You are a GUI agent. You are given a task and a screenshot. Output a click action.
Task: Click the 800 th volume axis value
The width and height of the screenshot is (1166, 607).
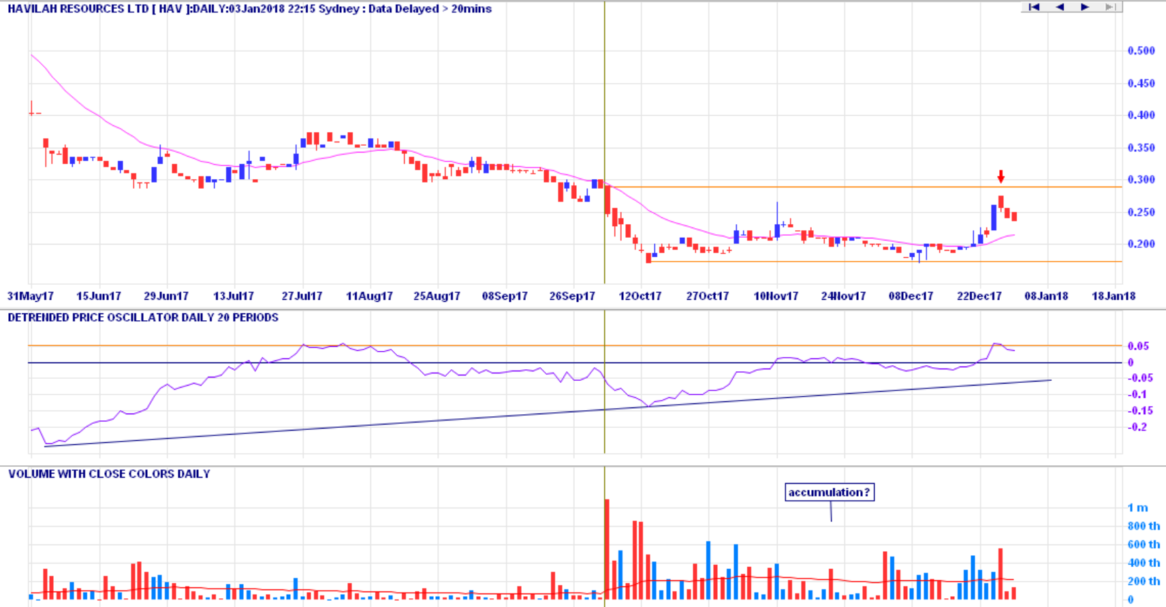[x=1144, y=527]
